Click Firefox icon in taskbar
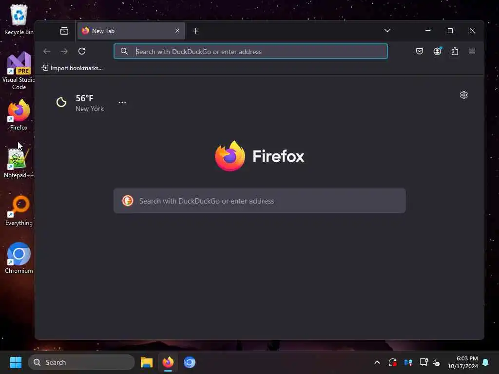 tap(168, 362)
